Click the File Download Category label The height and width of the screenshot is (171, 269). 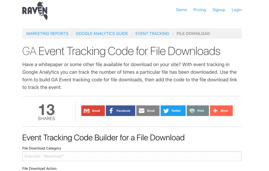[x=42, y=148]
